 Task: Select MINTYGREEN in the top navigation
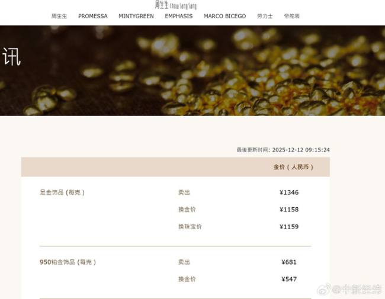(136, 16)
